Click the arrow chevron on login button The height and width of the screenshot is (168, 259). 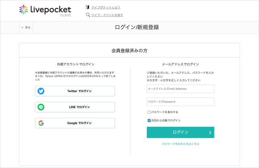click(x=210, y=132)
